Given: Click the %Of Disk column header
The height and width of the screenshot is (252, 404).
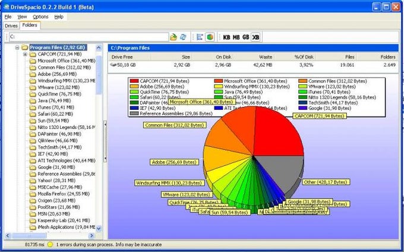Looking at the screenshot, I should click(x=294, y=57).
